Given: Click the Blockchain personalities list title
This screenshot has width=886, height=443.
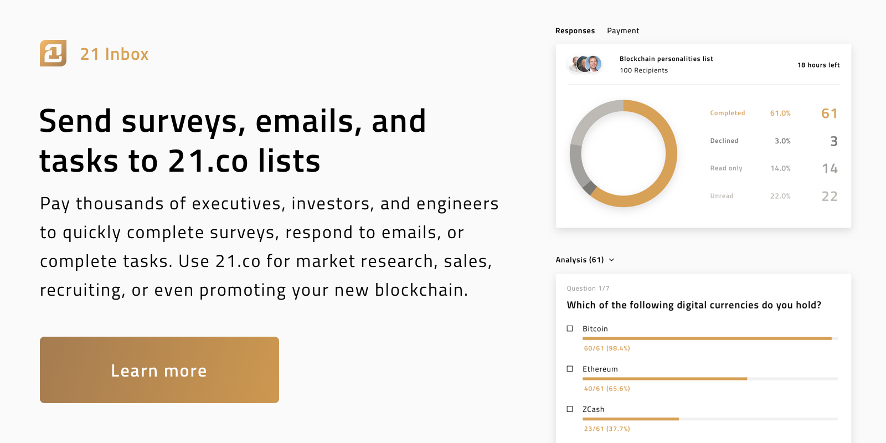Looking at the screenshot, I should (x=666, y=59).
